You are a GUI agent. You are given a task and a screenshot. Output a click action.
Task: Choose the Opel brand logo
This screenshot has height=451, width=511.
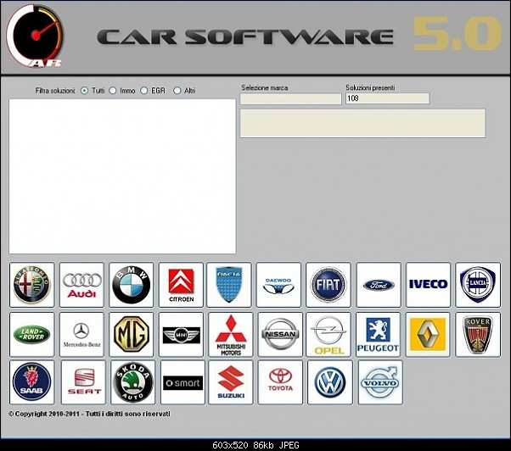coord(328,335)
